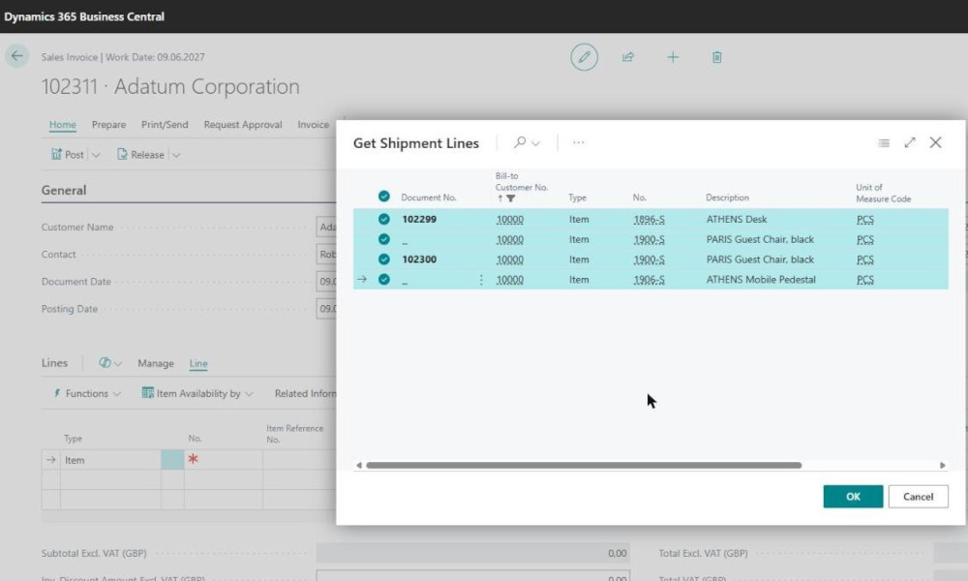Sort by Description column header
Screen dimensions: 968x581
(x=727, y=198)
